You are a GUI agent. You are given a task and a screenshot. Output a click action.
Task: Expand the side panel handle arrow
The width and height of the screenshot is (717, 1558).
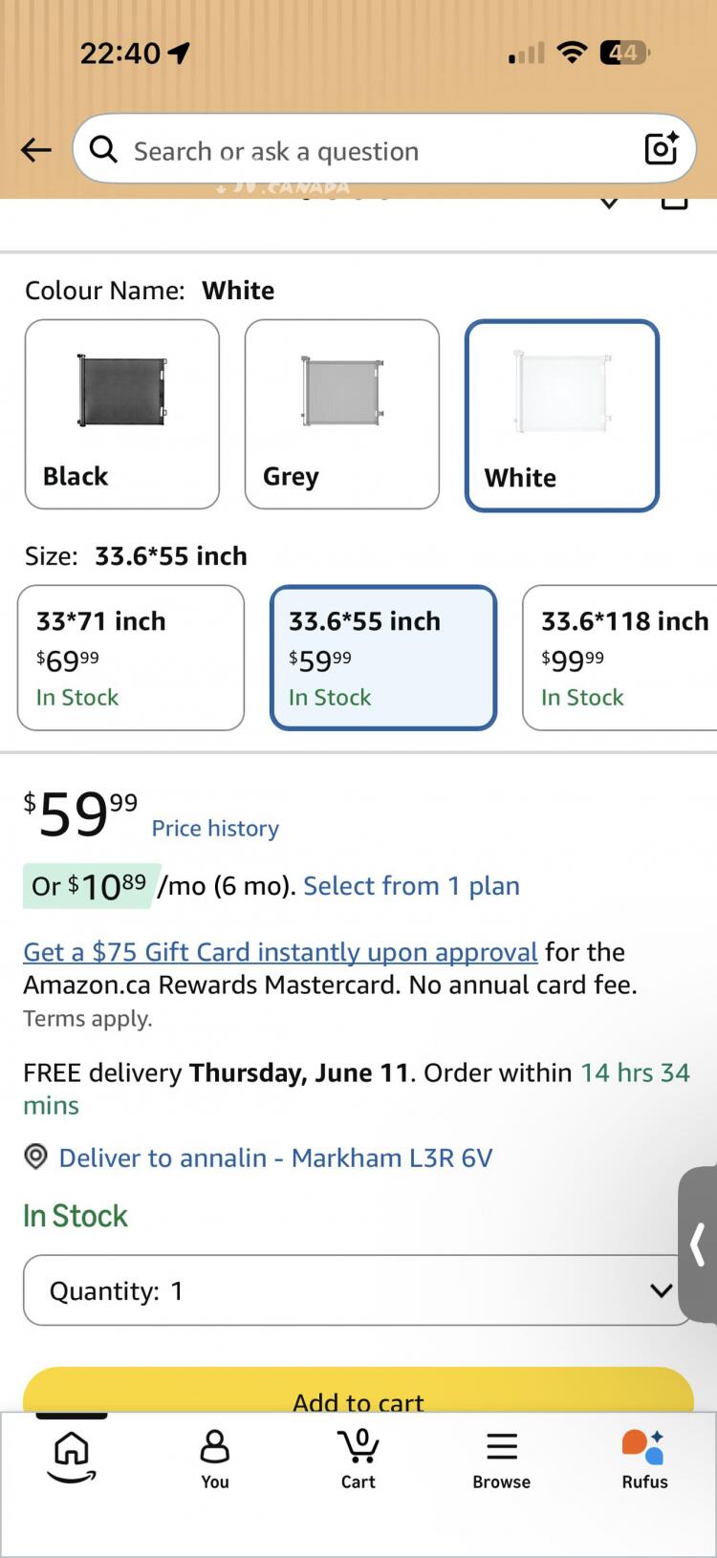(699, 1244)
